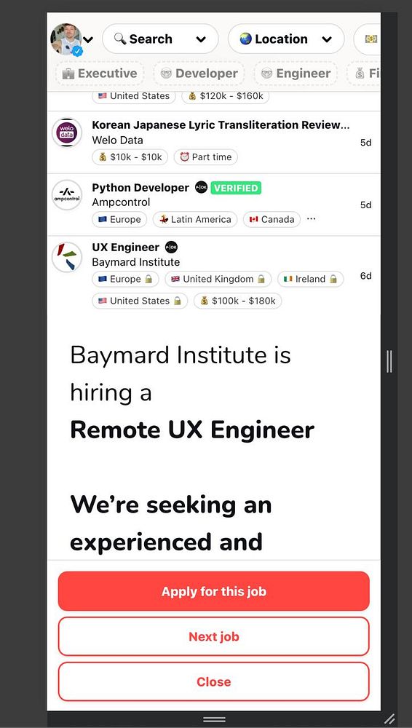Close the job details panel
This screenshot has height=728, width=412.
[x=214, y=681]
